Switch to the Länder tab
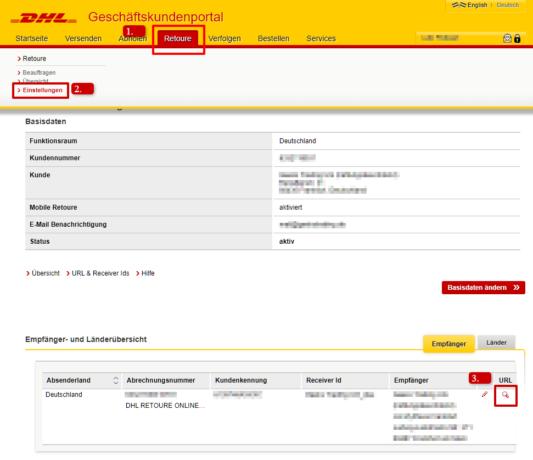The image size is (533, 460). (x=496, y=343)
